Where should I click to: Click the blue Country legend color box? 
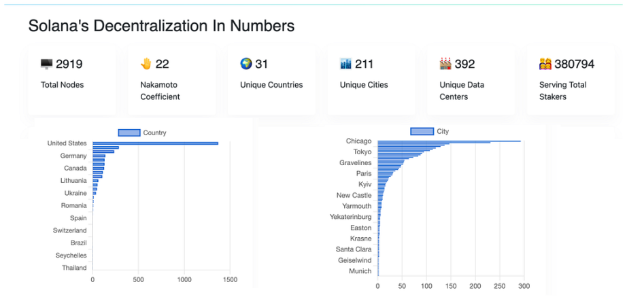click(x=129, y=133)
